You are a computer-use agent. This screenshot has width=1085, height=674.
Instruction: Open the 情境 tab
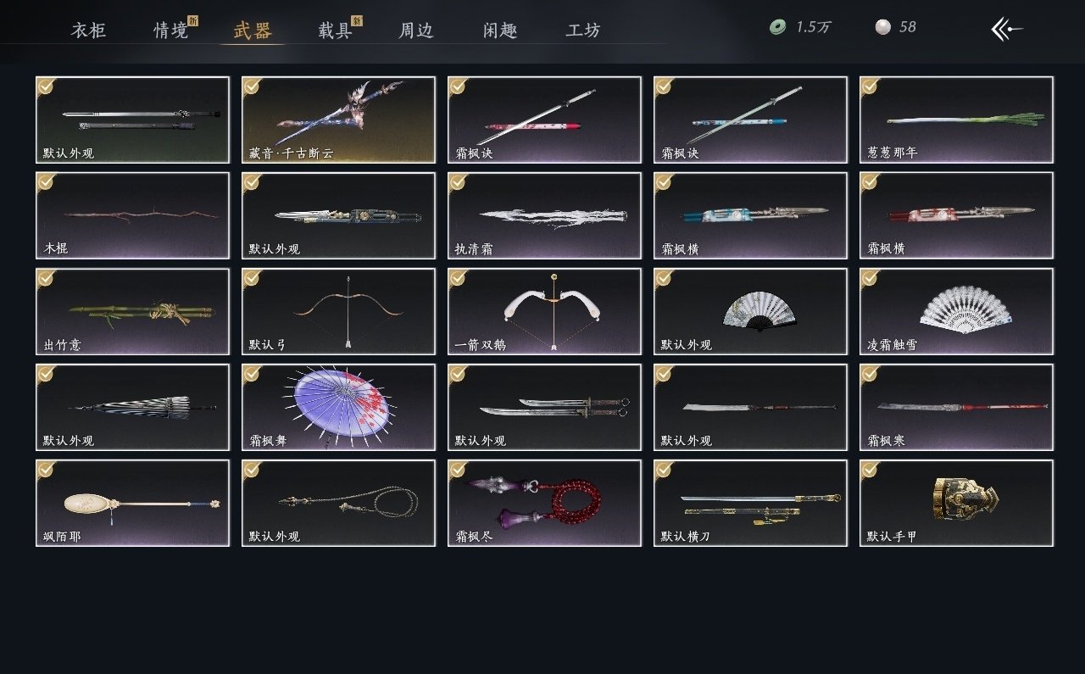pyautogui.click(x=171, y=31)
